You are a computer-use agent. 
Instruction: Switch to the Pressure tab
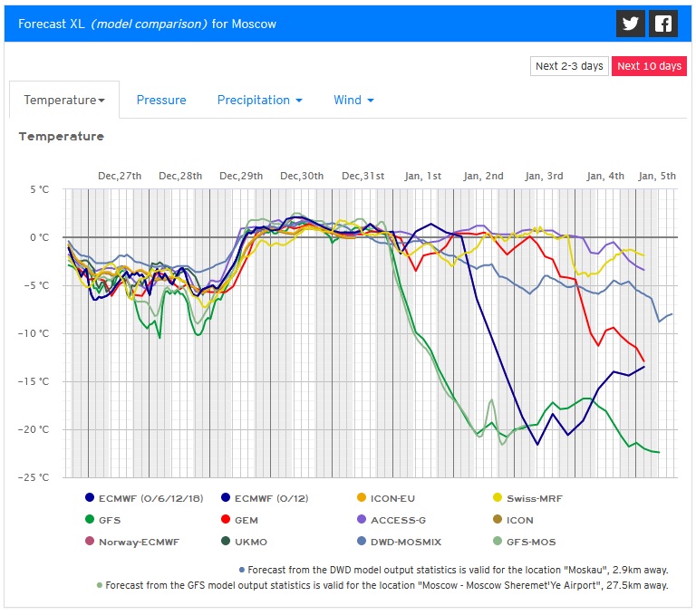pyautogui.click(x=161, y=100)
